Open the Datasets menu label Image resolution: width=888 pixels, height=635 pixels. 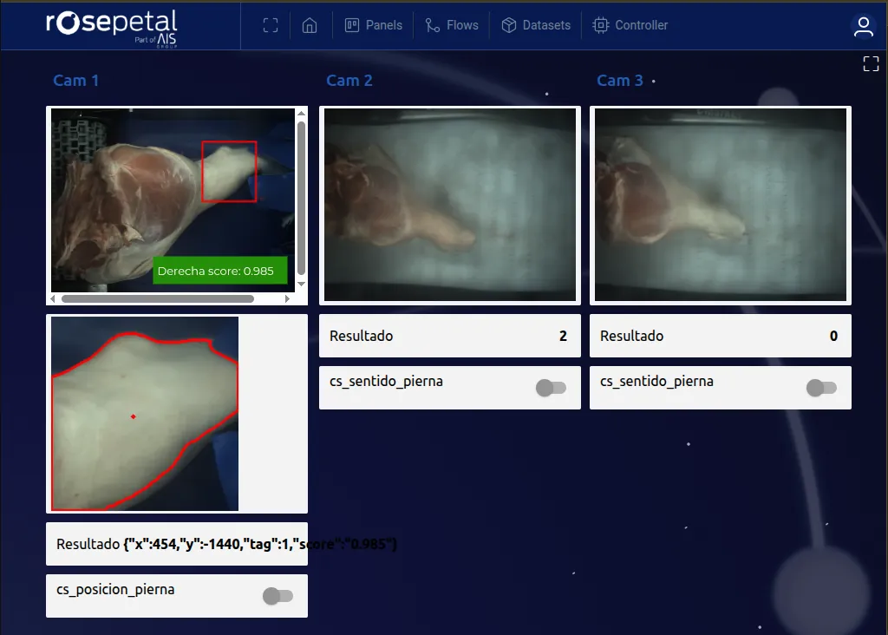(546, 25)
